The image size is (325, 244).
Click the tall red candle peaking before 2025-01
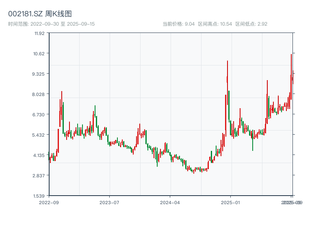click(227, 83)
